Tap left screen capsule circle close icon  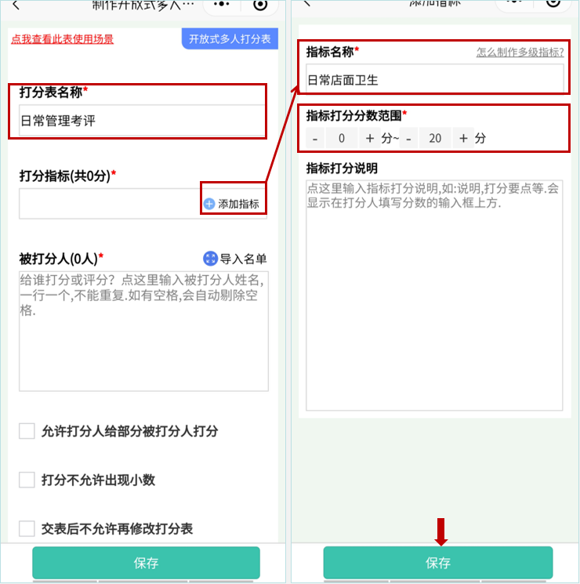tap(260, 5)
